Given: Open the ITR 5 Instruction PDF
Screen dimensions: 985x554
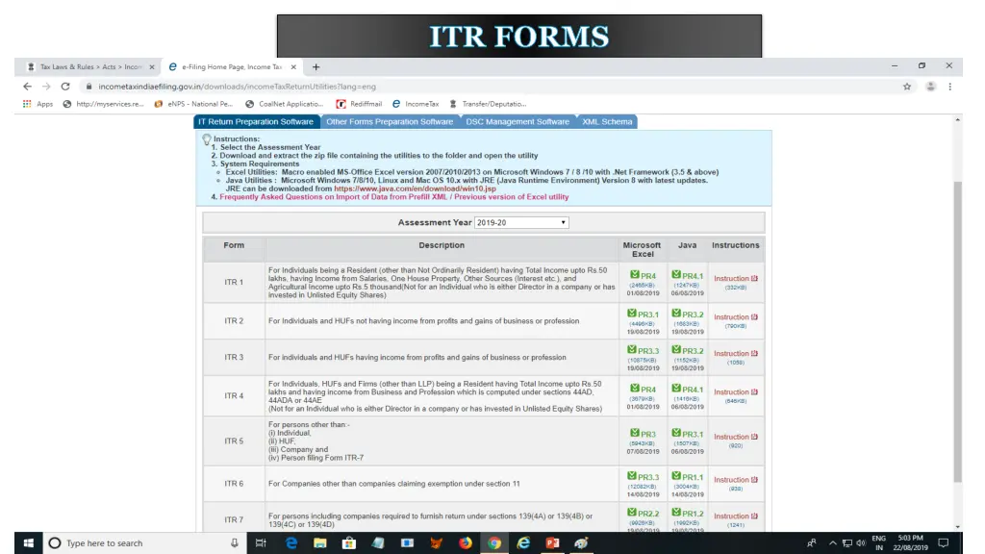Looking at the screenshot, I should [736, 437].
